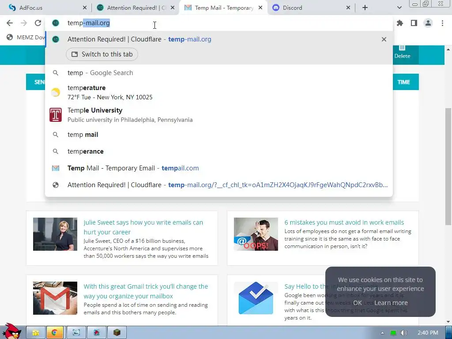This screenshot has height=339, width=452.
Task: Close the Attention Required! tab
Action: point(173,8)
